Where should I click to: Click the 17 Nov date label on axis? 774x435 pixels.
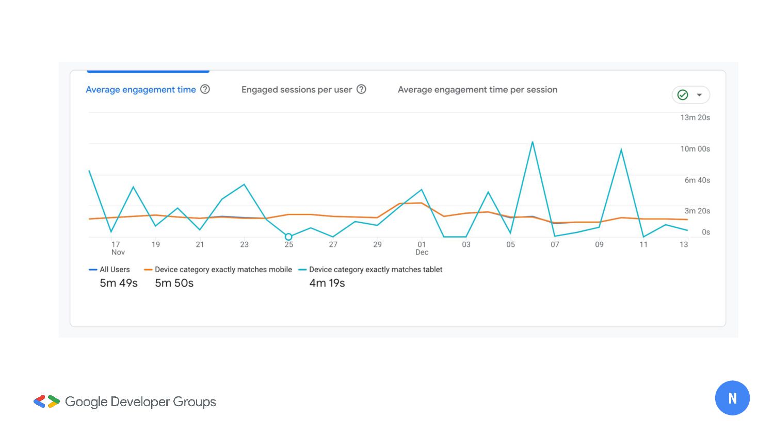pos(116,248)
